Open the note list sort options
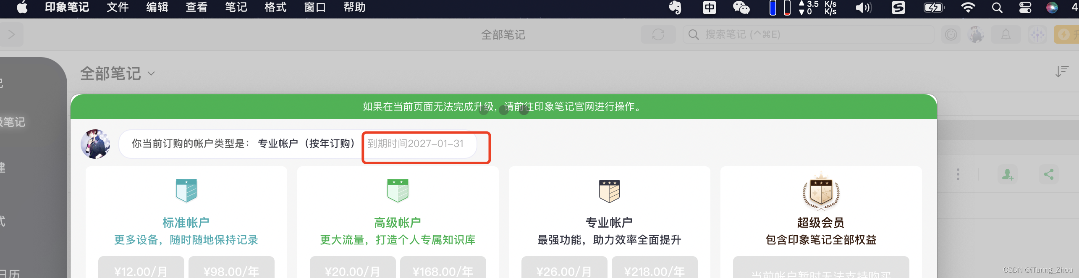This screenshot has width=1079, height=278. 1062,71
